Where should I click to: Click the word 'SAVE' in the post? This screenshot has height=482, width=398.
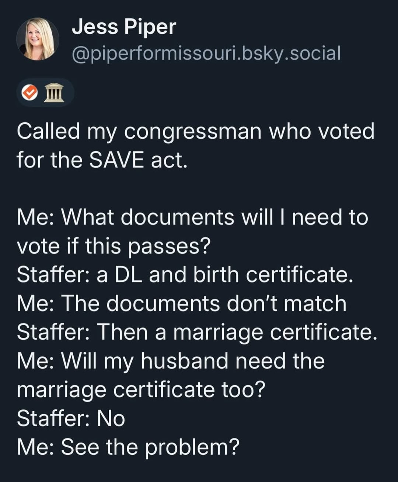pyautogui.click(x=116, y=160)
